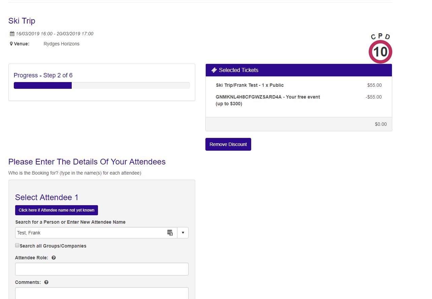Click the calendar icon beside the event date
This screenshot has height=299, width=432.
12,34
